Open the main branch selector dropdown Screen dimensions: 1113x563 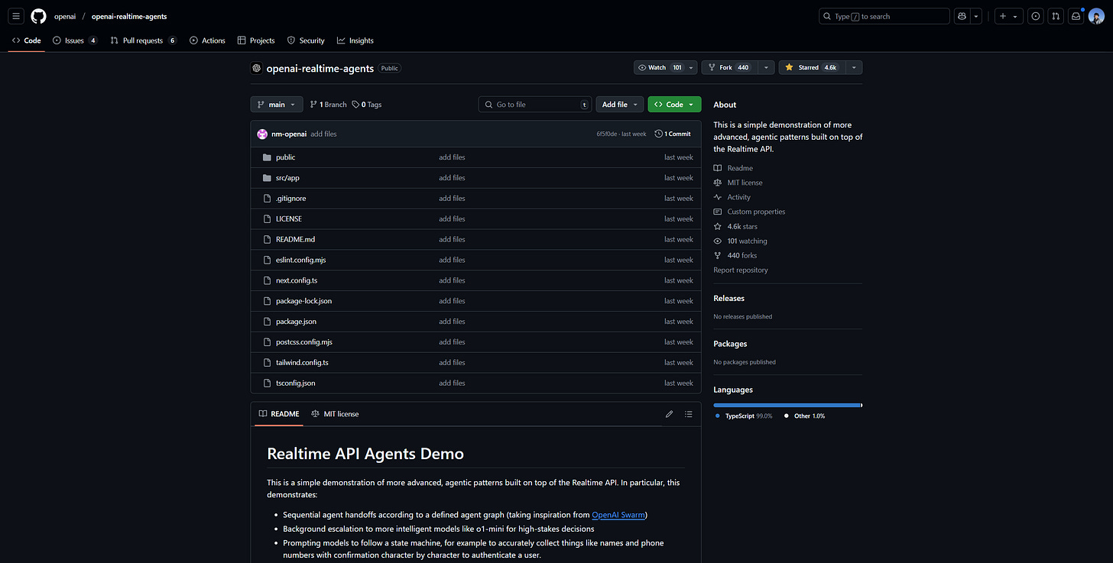tap(277, 105)
